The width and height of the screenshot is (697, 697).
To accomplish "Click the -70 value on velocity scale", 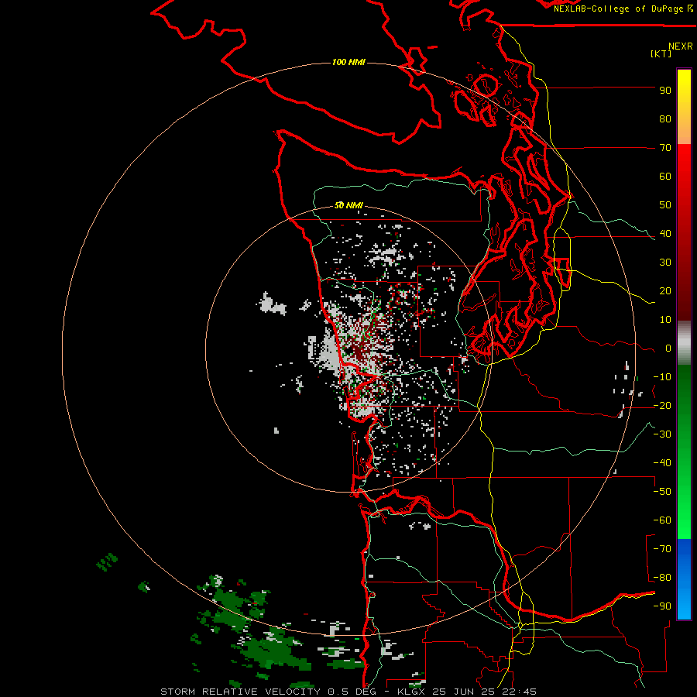I will (662, 549).
